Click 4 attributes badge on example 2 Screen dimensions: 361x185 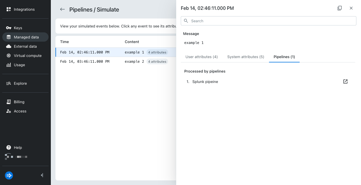point(157,62)
